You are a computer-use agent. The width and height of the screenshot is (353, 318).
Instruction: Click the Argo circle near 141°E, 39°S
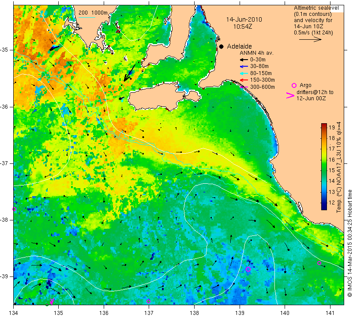click(x=319, y=263)
